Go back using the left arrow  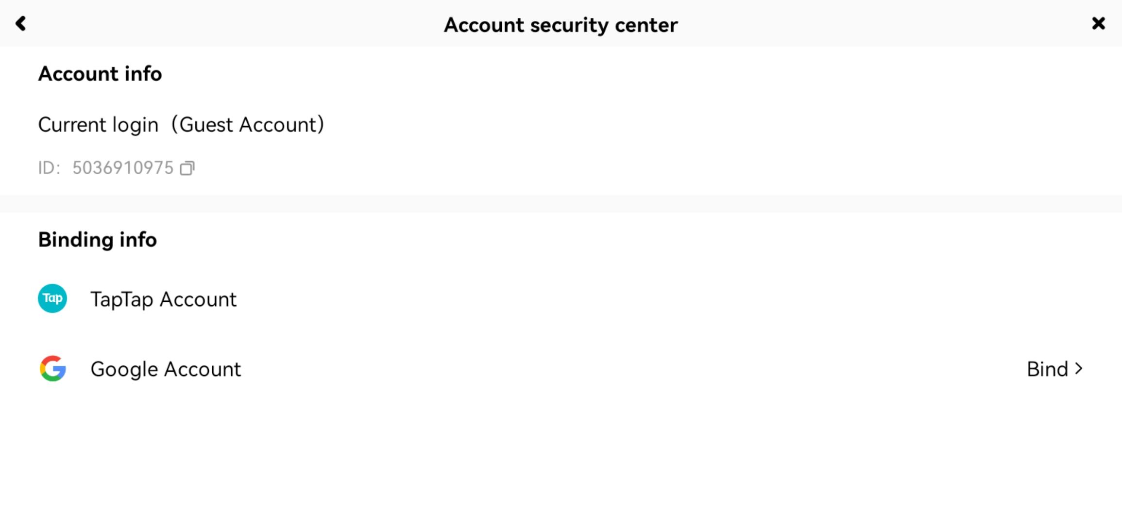(x=20, y=23)
